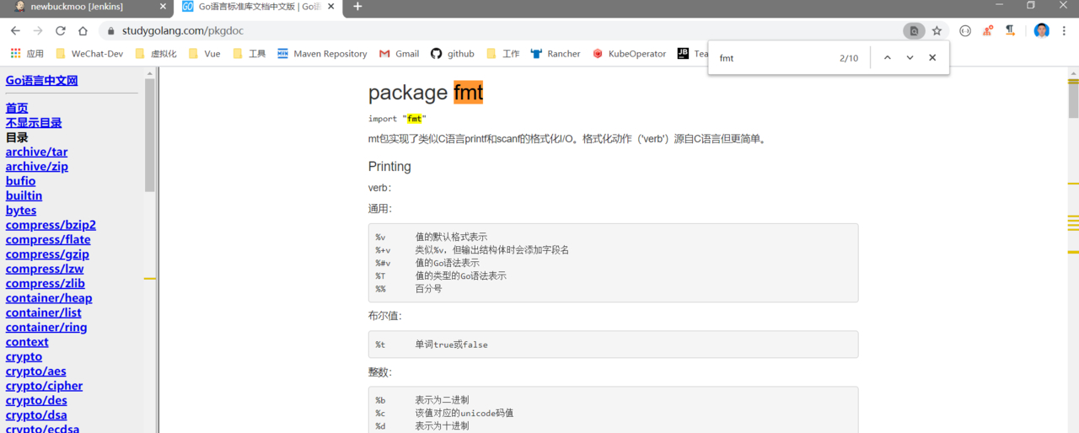Expand the WeChat-Dev bookmarks folder

click(89, 54)
